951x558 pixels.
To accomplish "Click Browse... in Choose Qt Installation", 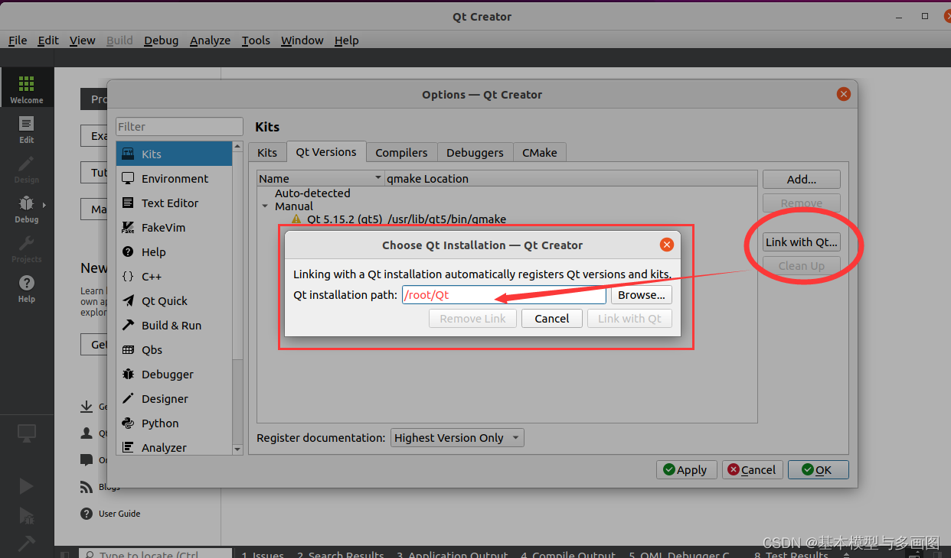I will click(x=642, y=295).
